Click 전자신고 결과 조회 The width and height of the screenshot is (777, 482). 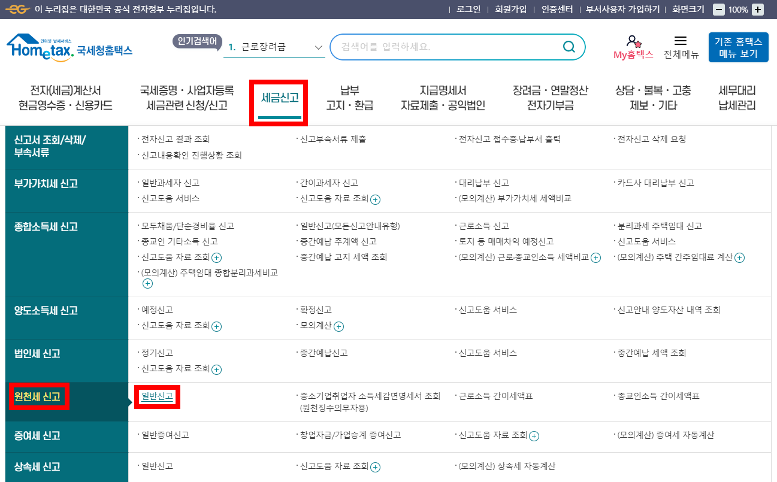point(176,140)
